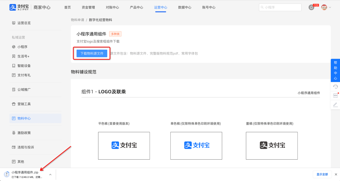Click the 物料铺设规范 heading
Viewport: 340px width, 181px height.
point(83,72)
